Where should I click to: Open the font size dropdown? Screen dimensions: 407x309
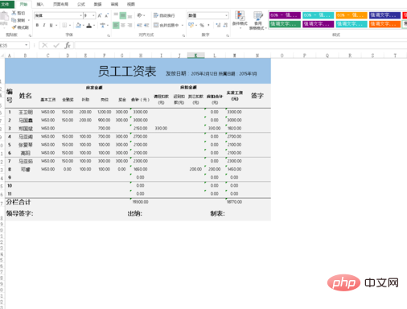(93, 15)
